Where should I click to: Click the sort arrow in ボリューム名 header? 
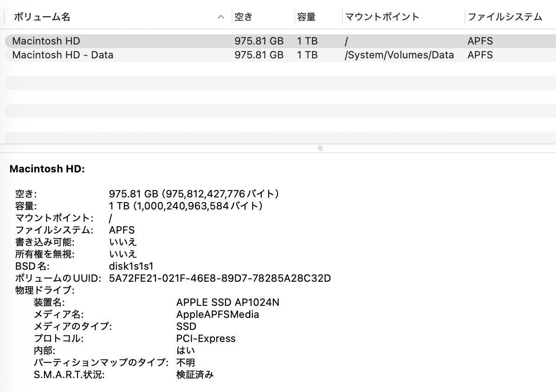[x=221, y=17]
